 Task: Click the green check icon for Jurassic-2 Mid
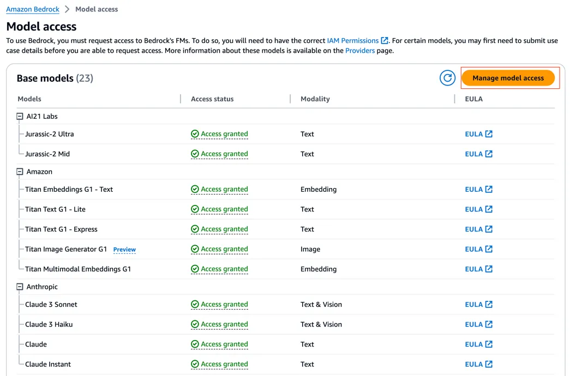[195, 154]
